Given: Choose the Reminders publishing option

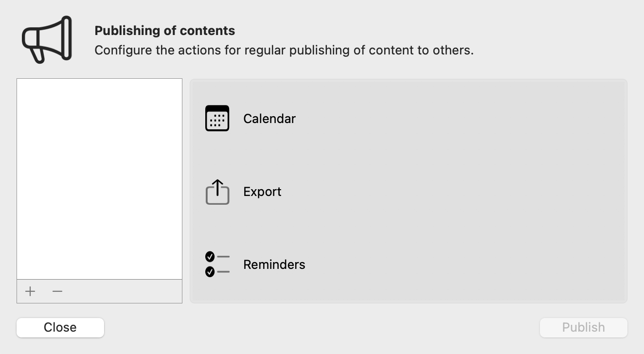Looking at the screenshot, I should (x=274, y=265).
